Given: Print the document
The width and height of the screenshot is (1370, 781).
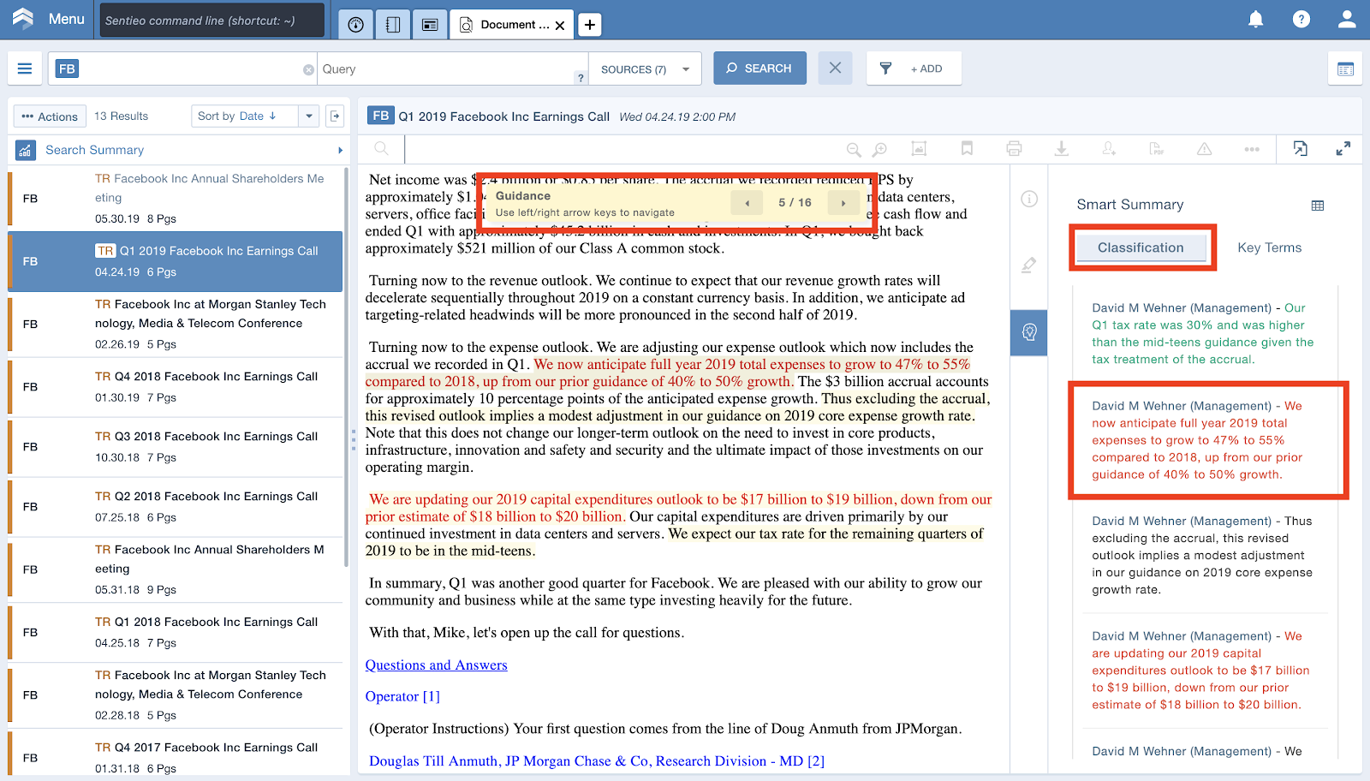Looking at the screenshot, I should click(x=1014, y=149).
